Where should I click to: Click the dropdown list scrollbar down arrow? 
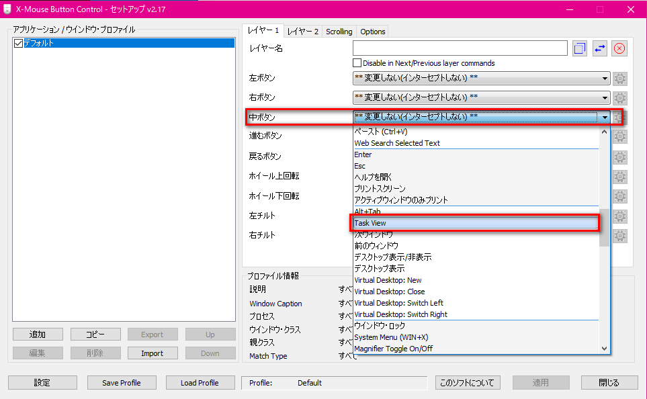(x=604, y=348)
